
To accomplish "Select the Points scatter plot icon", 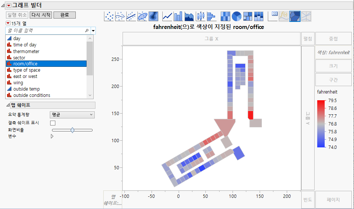I will tap(109, 16).
